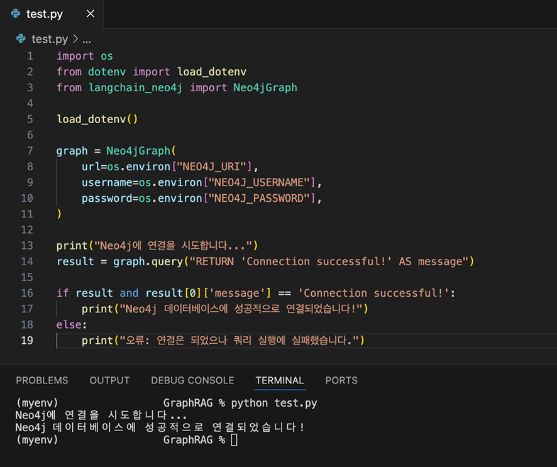Place cursor at the terminal prompt cursor box
Image resolution: width=557 pixels, height=467 pixels.
click(x=234, y=441)
